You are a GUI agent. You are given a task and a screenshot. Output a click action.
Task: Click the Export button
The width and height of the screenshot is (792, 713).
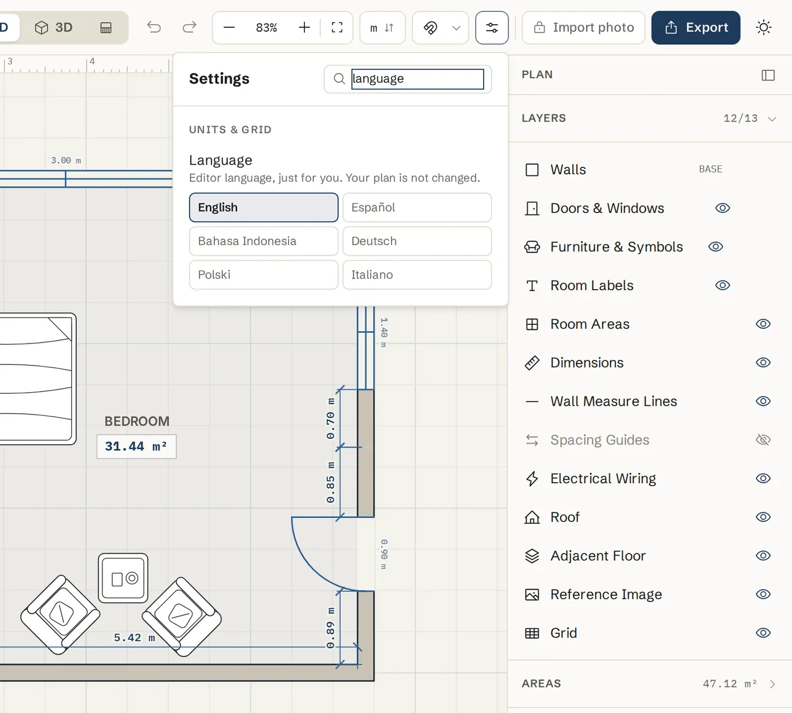(696, 28)
